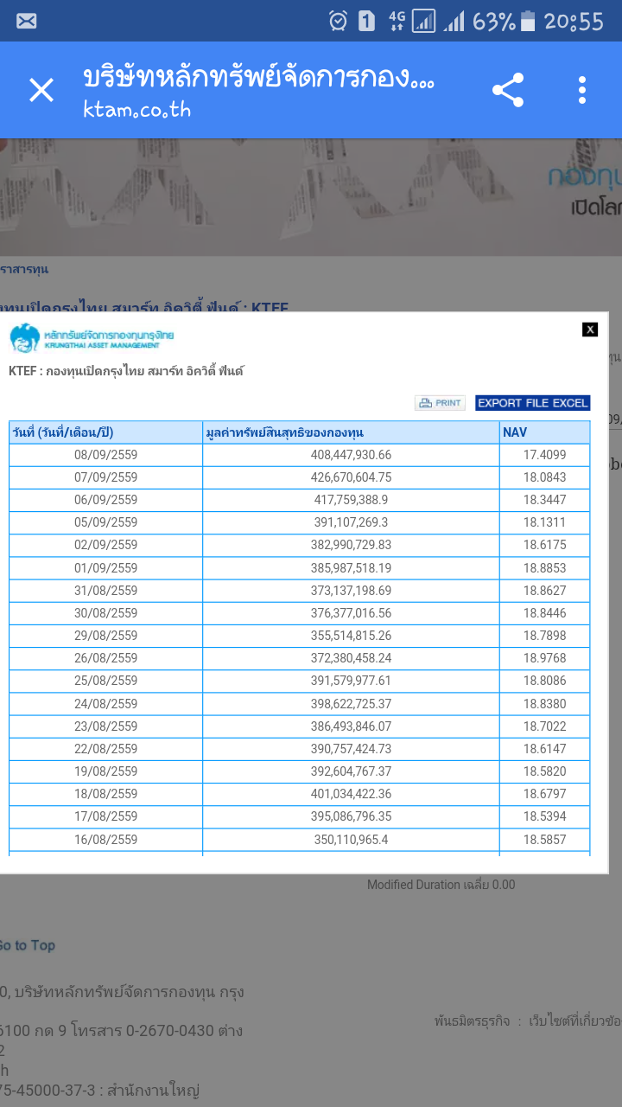Select date cell 18/08/2559
The width and height of the screenshot is (622, 1107).
[106, 794]
